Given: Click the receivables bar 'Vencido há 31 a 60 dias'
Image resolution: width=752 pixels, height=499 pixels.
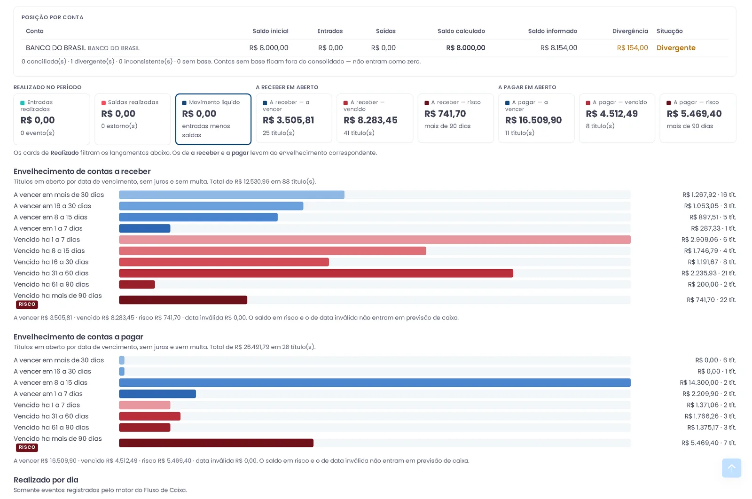Looking at the screenshot, I should (x=316, y=273).
